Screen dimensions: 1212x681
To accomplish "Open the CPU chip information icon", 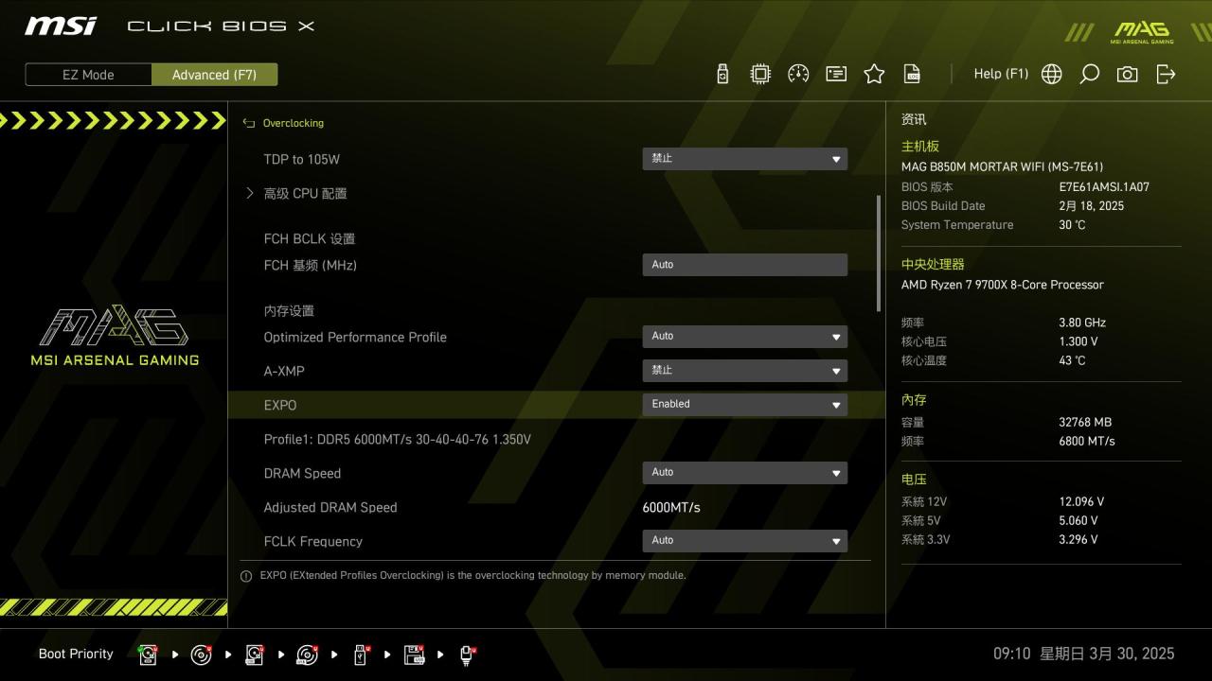I will [760, 74].
